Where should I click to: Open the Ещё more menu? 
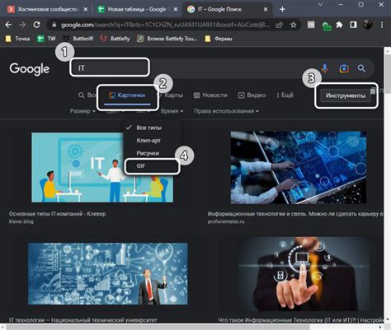tap(285, 95)
